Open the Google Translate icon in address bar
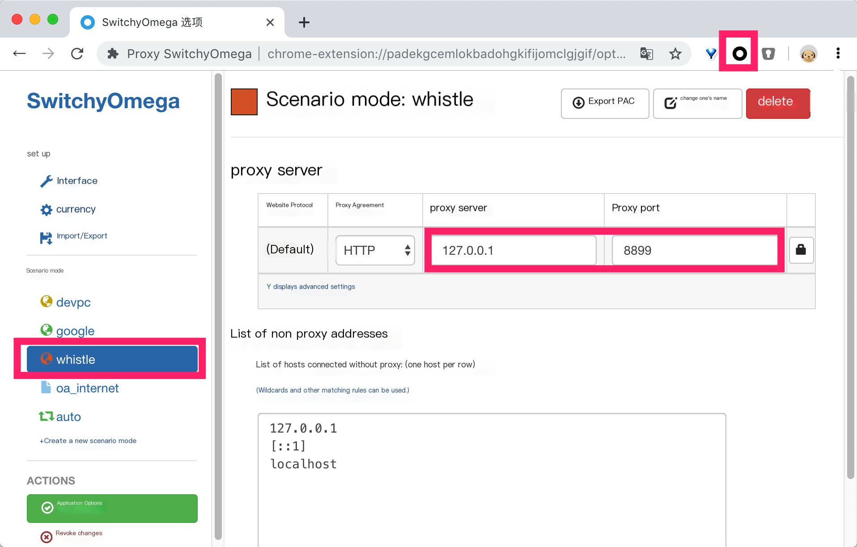The width and height of the screenshot is (857, 547). pos(646,54)
